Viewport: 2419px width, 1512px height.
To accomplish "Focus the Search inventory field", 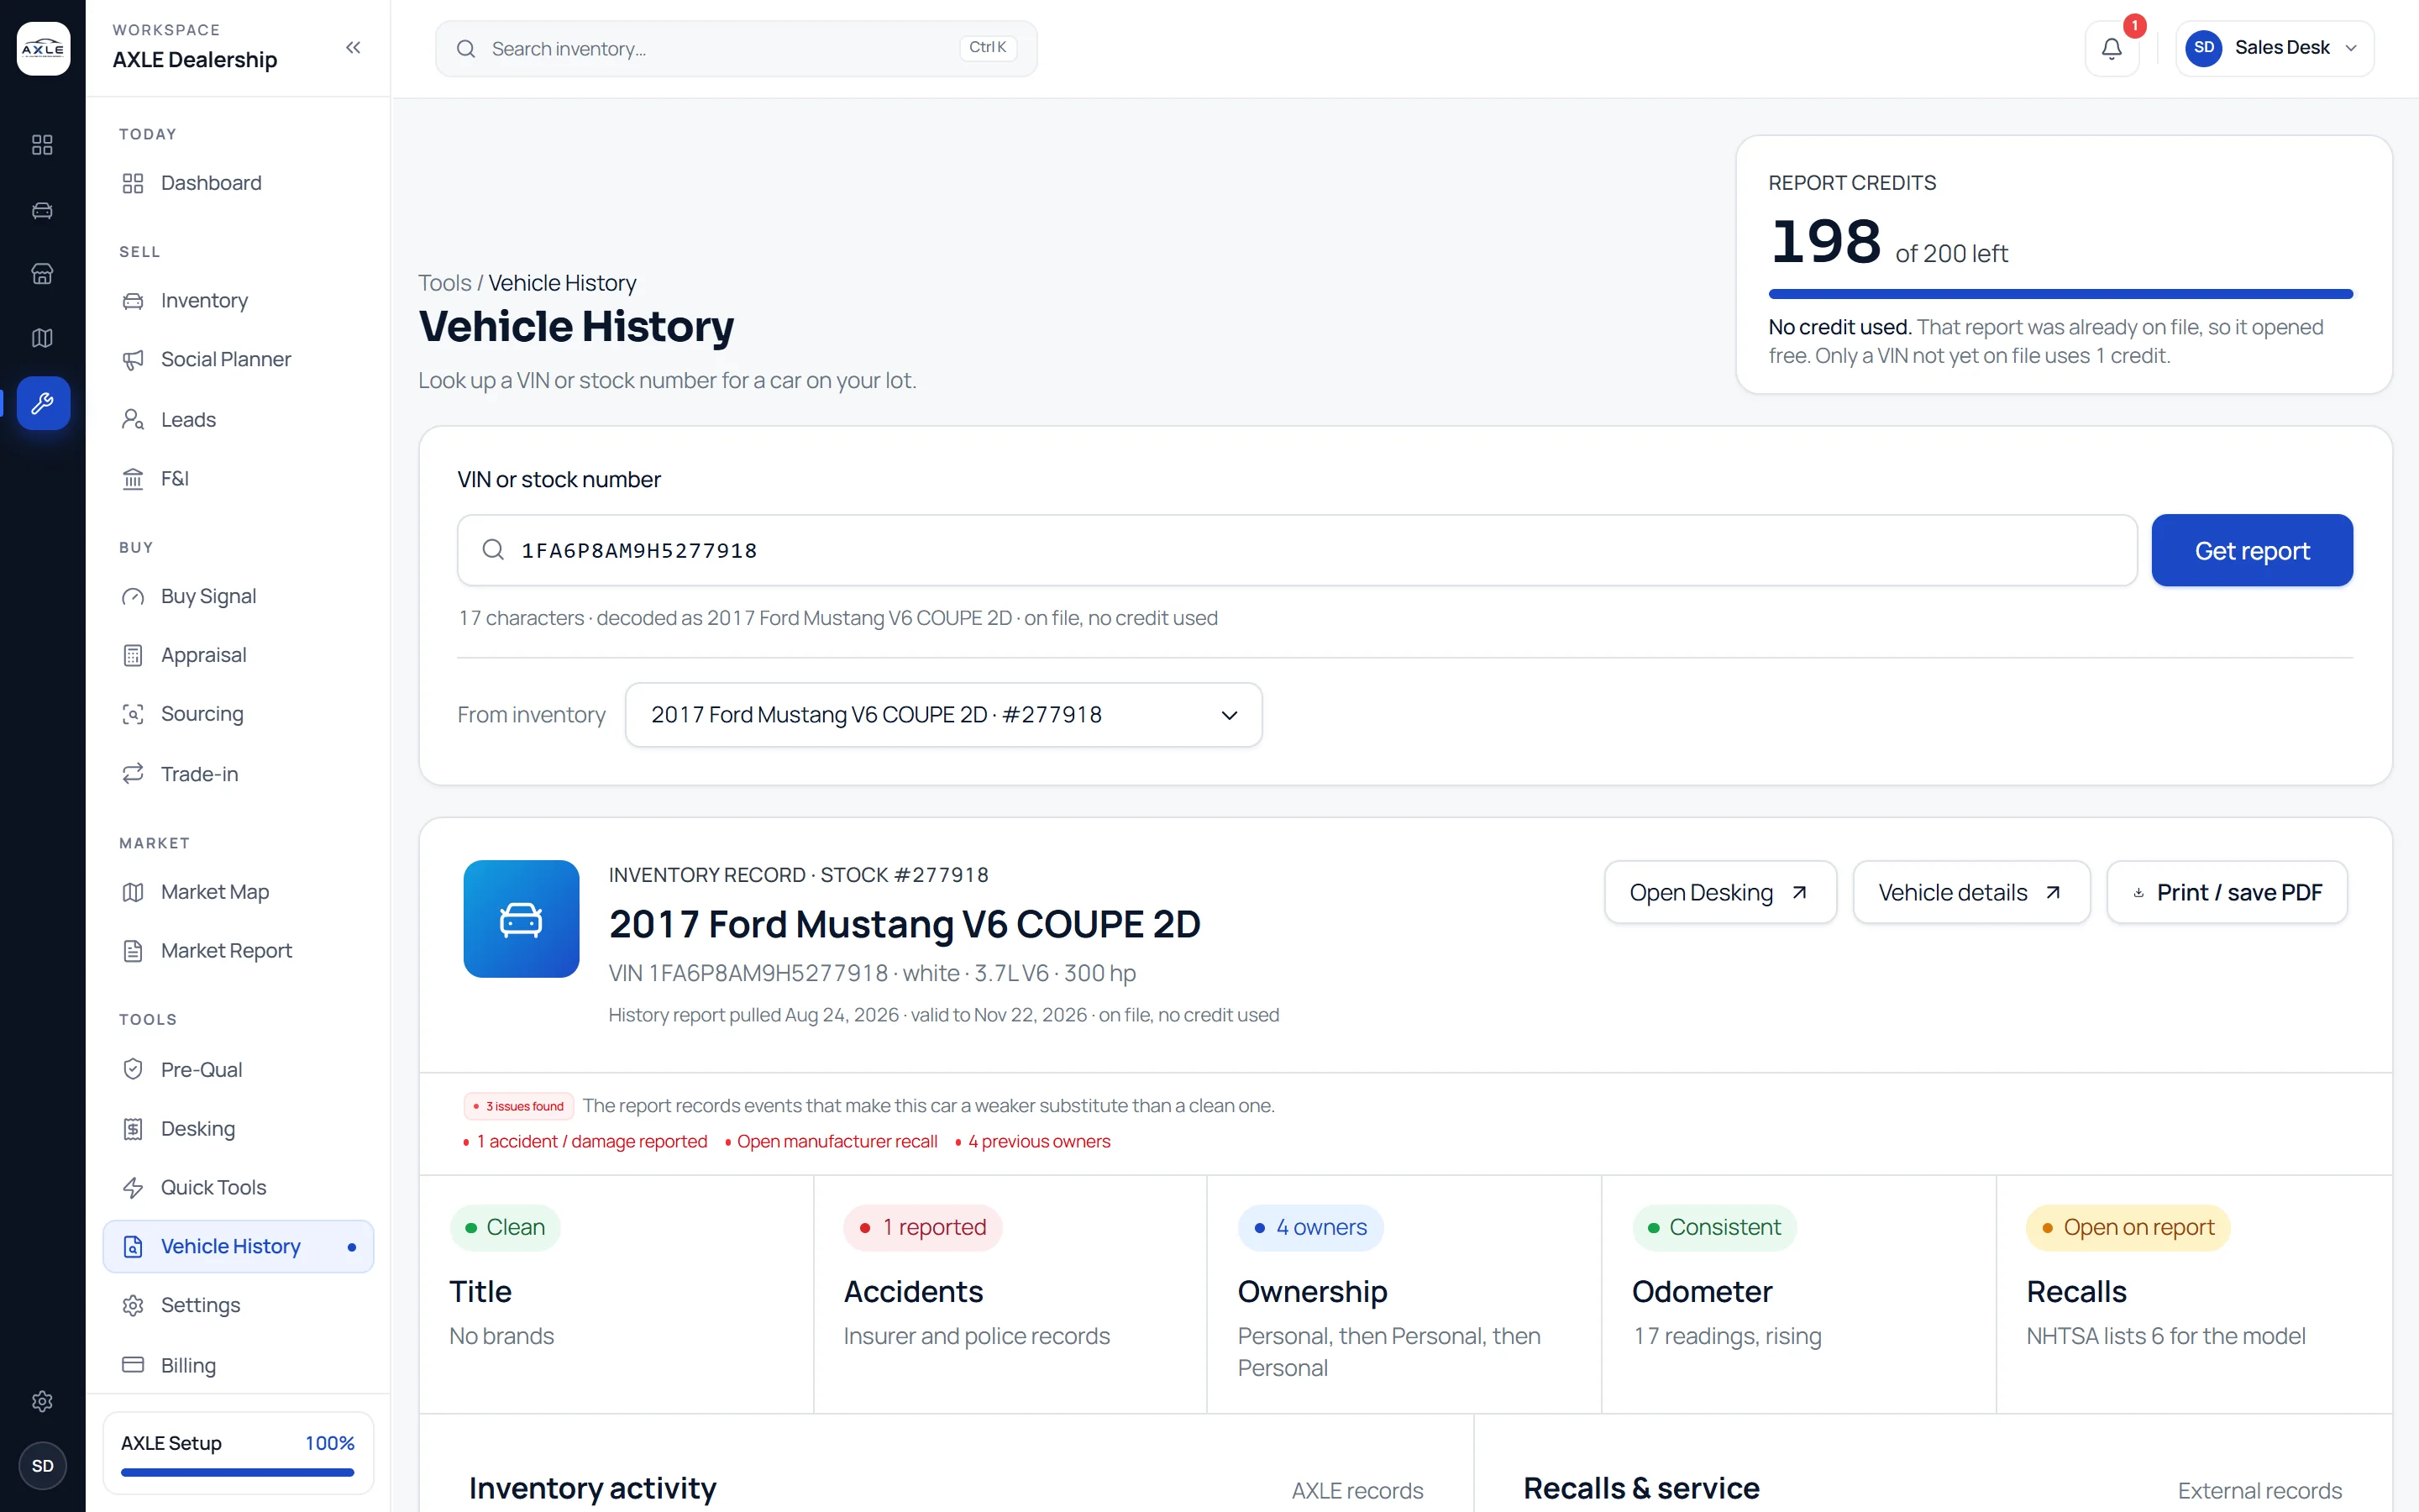I will pyautogui.click(x=736, y=49).
